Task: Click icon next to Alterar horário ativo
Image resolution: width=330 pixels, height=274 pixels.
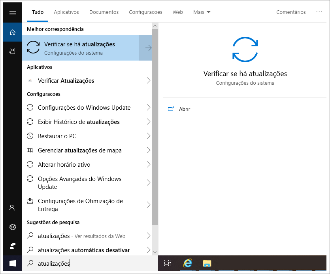Action: pyautogui.click(x=30, y=164)
